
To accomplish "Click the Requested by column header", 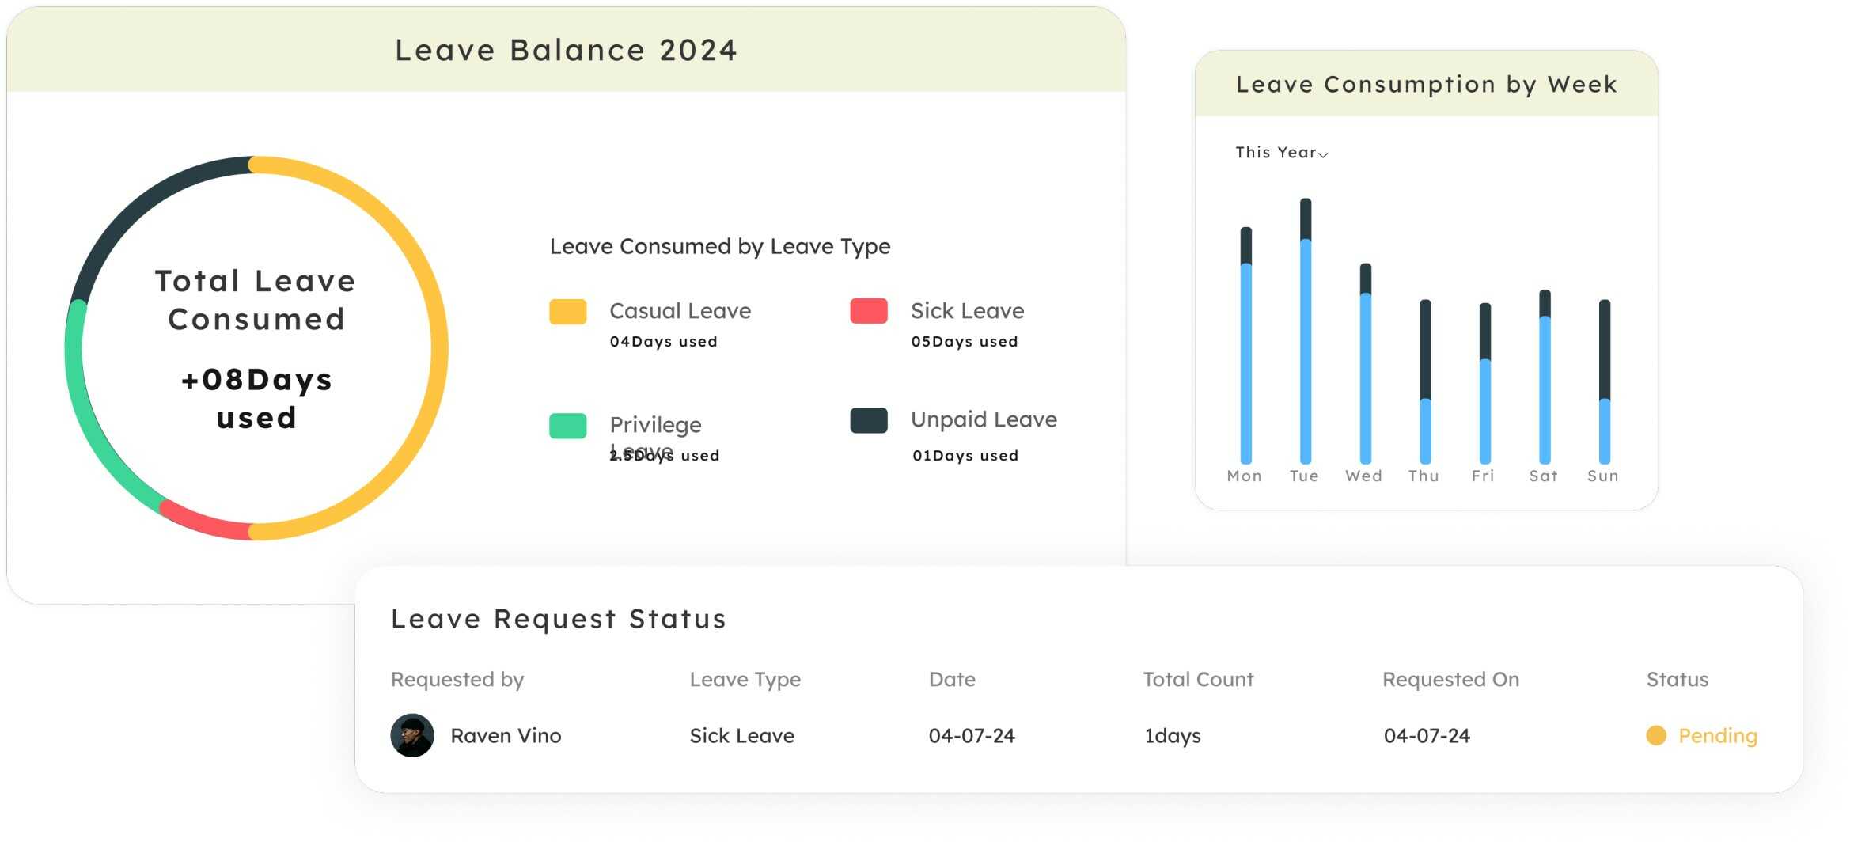I will [x=457, y=679].
